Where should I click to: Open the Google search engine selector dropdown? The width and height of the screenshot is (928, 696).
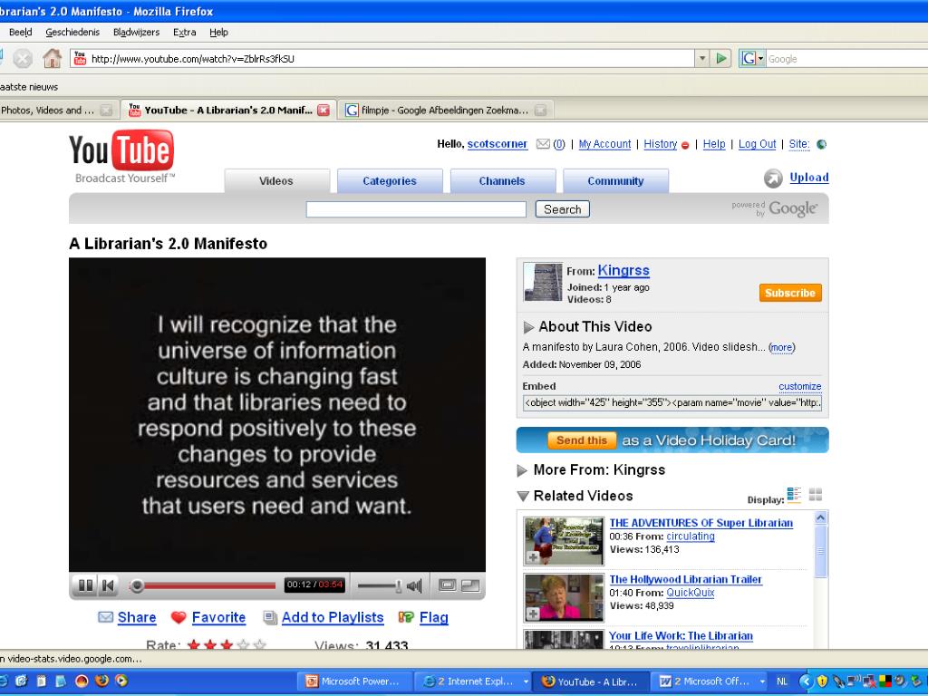coord(752,59)
